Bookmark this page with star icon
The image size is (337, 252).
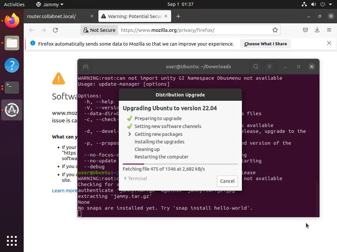(275, 30)
